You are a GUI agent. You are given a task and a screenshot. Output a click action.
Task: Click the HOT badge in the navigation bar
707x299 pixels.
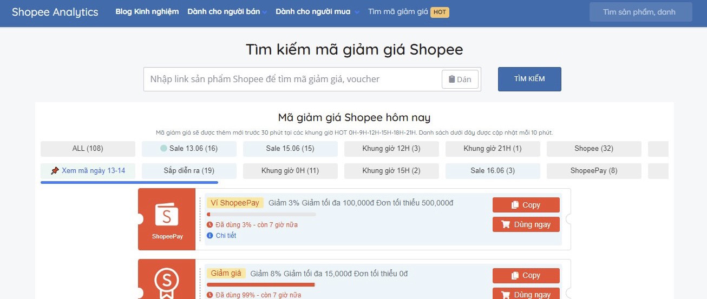pos(440,12)
